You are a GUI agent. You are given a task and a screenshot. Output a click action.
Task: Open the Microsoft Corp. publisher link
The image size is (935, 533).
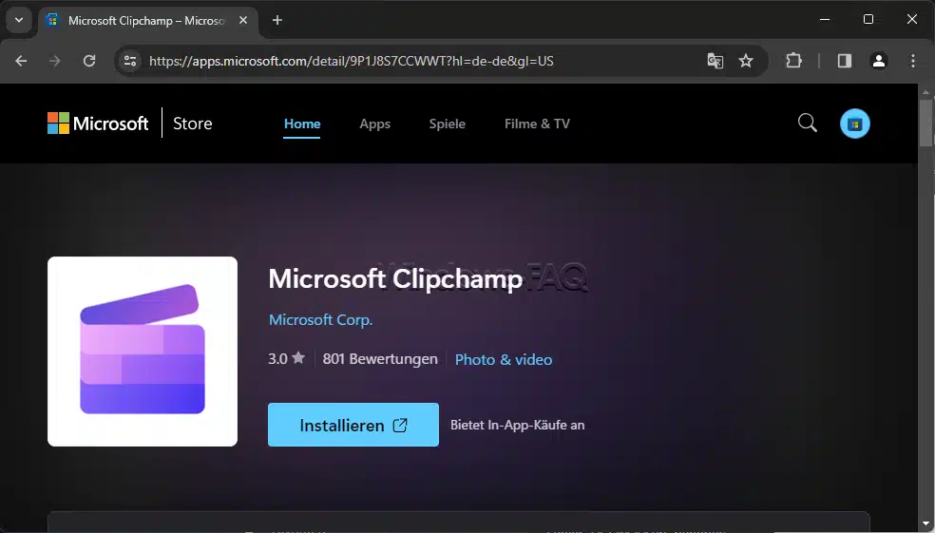[x=321, y=320]
